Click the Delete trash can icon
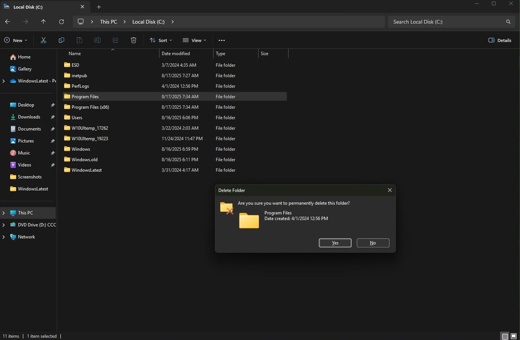The width and height of the screenshot is (520, 340). [133, 40]
